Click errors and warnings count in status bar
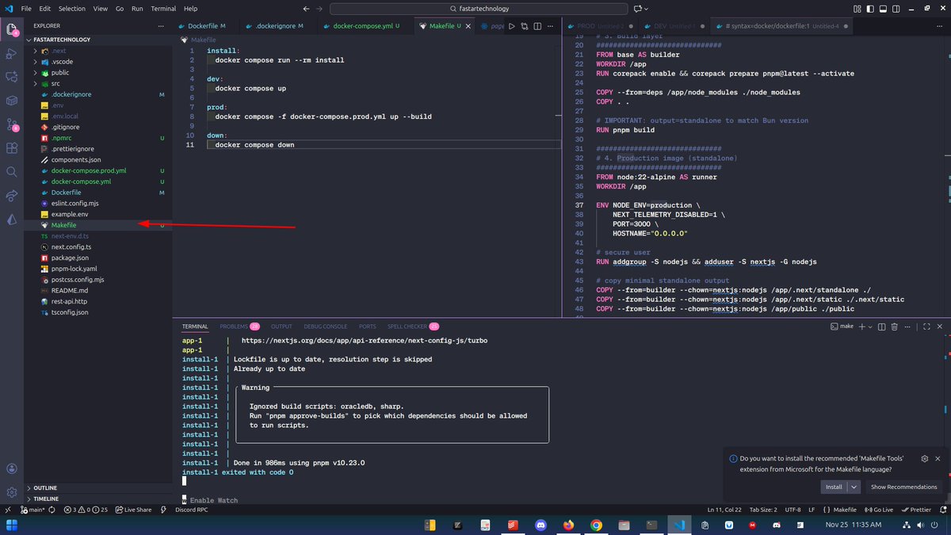 tap(86, 510)
